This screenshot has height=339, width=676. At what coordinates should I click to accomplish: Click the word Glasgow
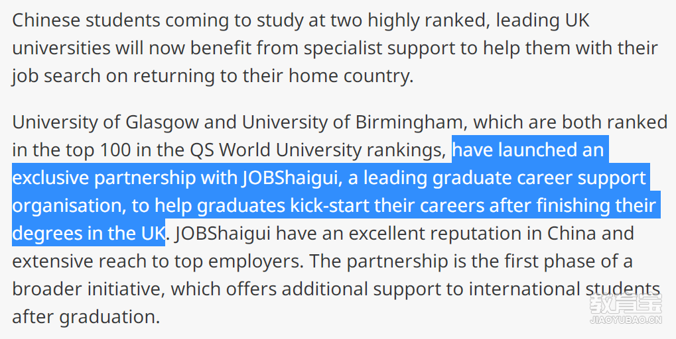pos(162,122)
